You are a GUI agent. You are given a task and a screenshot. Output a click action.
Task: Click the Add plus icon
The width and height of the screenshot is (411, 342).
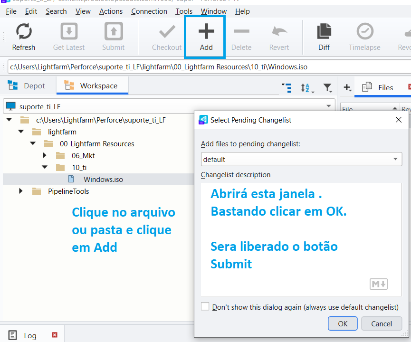tap(206, 31)
